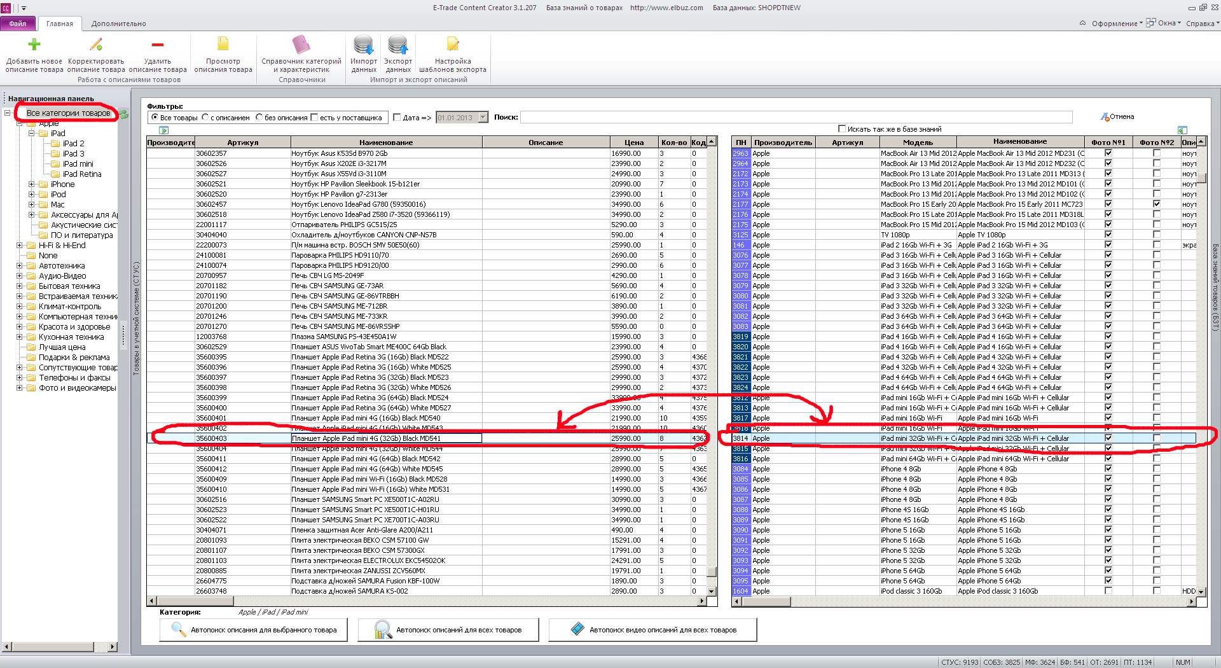Click the refresh icon beside Все категории товаров
1221x668 pixels.
pos(123,114)
